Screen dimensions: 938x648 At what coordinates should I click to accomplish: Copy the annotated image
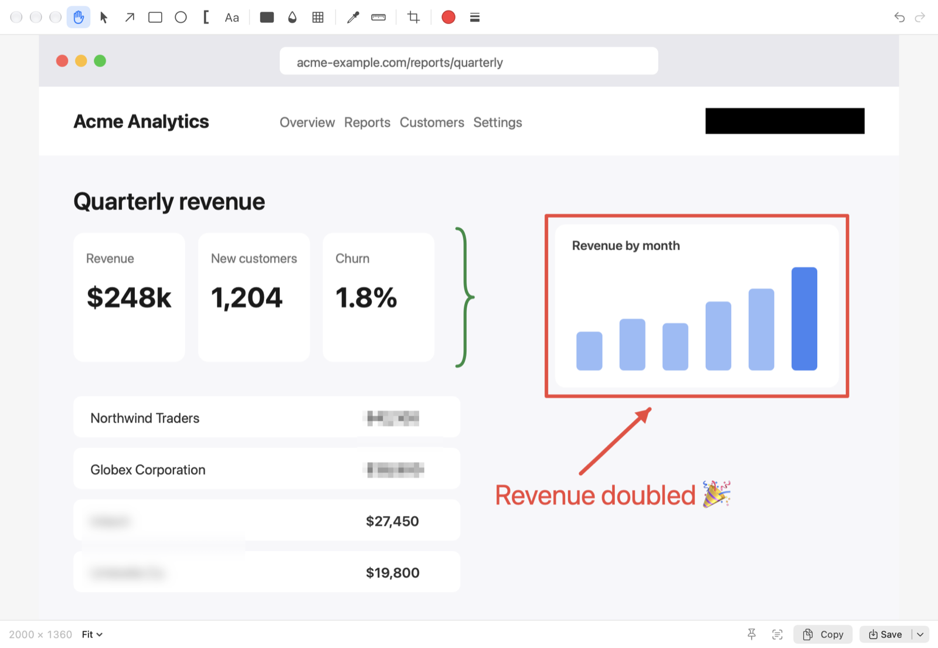[x=823, y=634]
